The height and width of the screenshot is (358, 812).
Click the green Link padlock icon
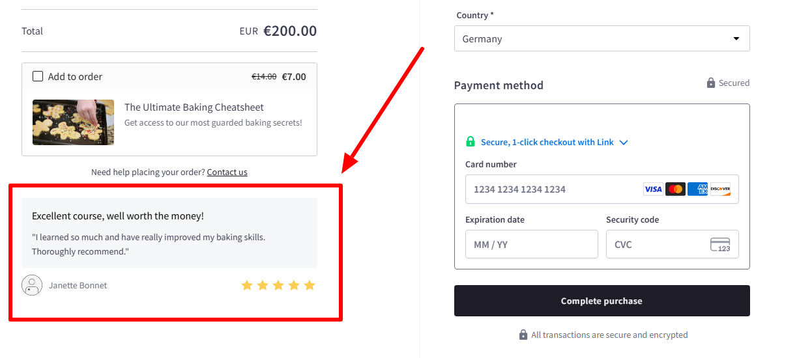471,142
